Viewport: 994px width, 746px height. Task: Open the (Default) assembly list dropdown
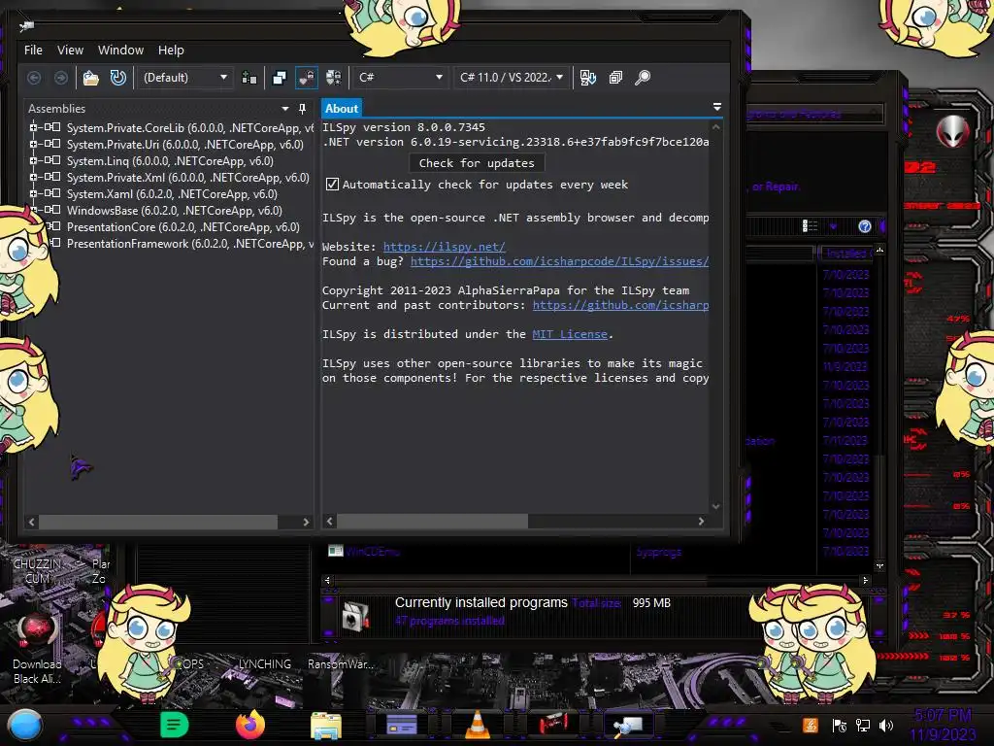tap(184, 78)
